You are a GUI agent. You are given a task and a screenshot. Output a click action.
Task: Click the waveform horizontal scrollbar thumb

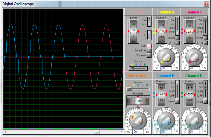click(x=97, y=132)
